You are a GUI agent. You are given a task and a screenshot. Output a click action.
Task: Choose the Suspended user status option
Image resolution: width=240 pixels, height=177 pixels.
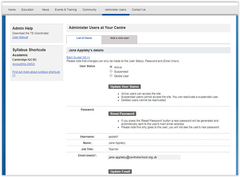(x=111, y=71)
